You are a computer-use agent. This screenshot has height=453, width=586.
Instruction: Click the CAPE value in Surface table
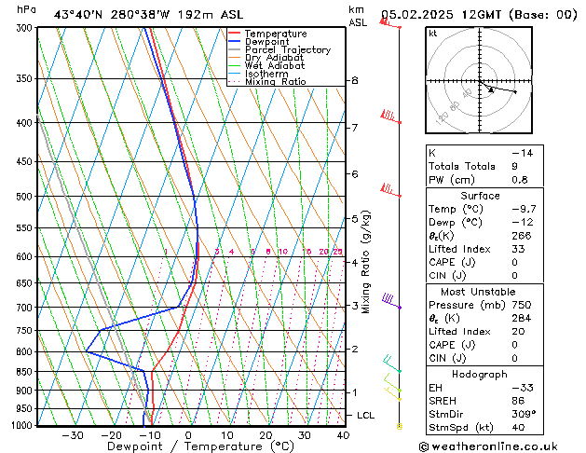[x=514, y=262]
